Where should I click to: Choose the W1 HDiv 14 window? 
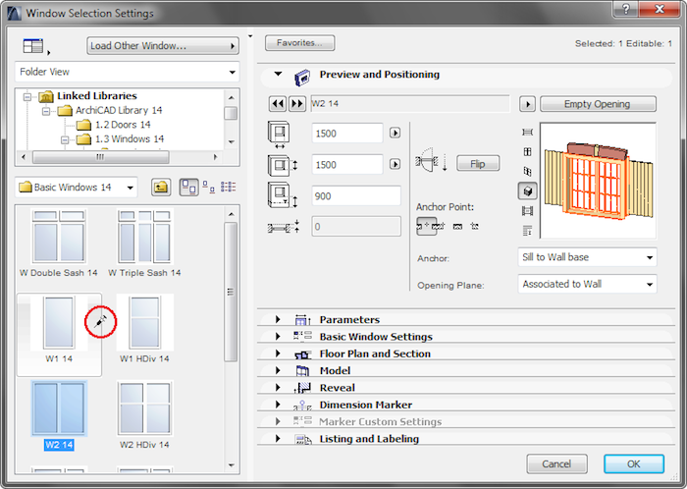point(144,329)
